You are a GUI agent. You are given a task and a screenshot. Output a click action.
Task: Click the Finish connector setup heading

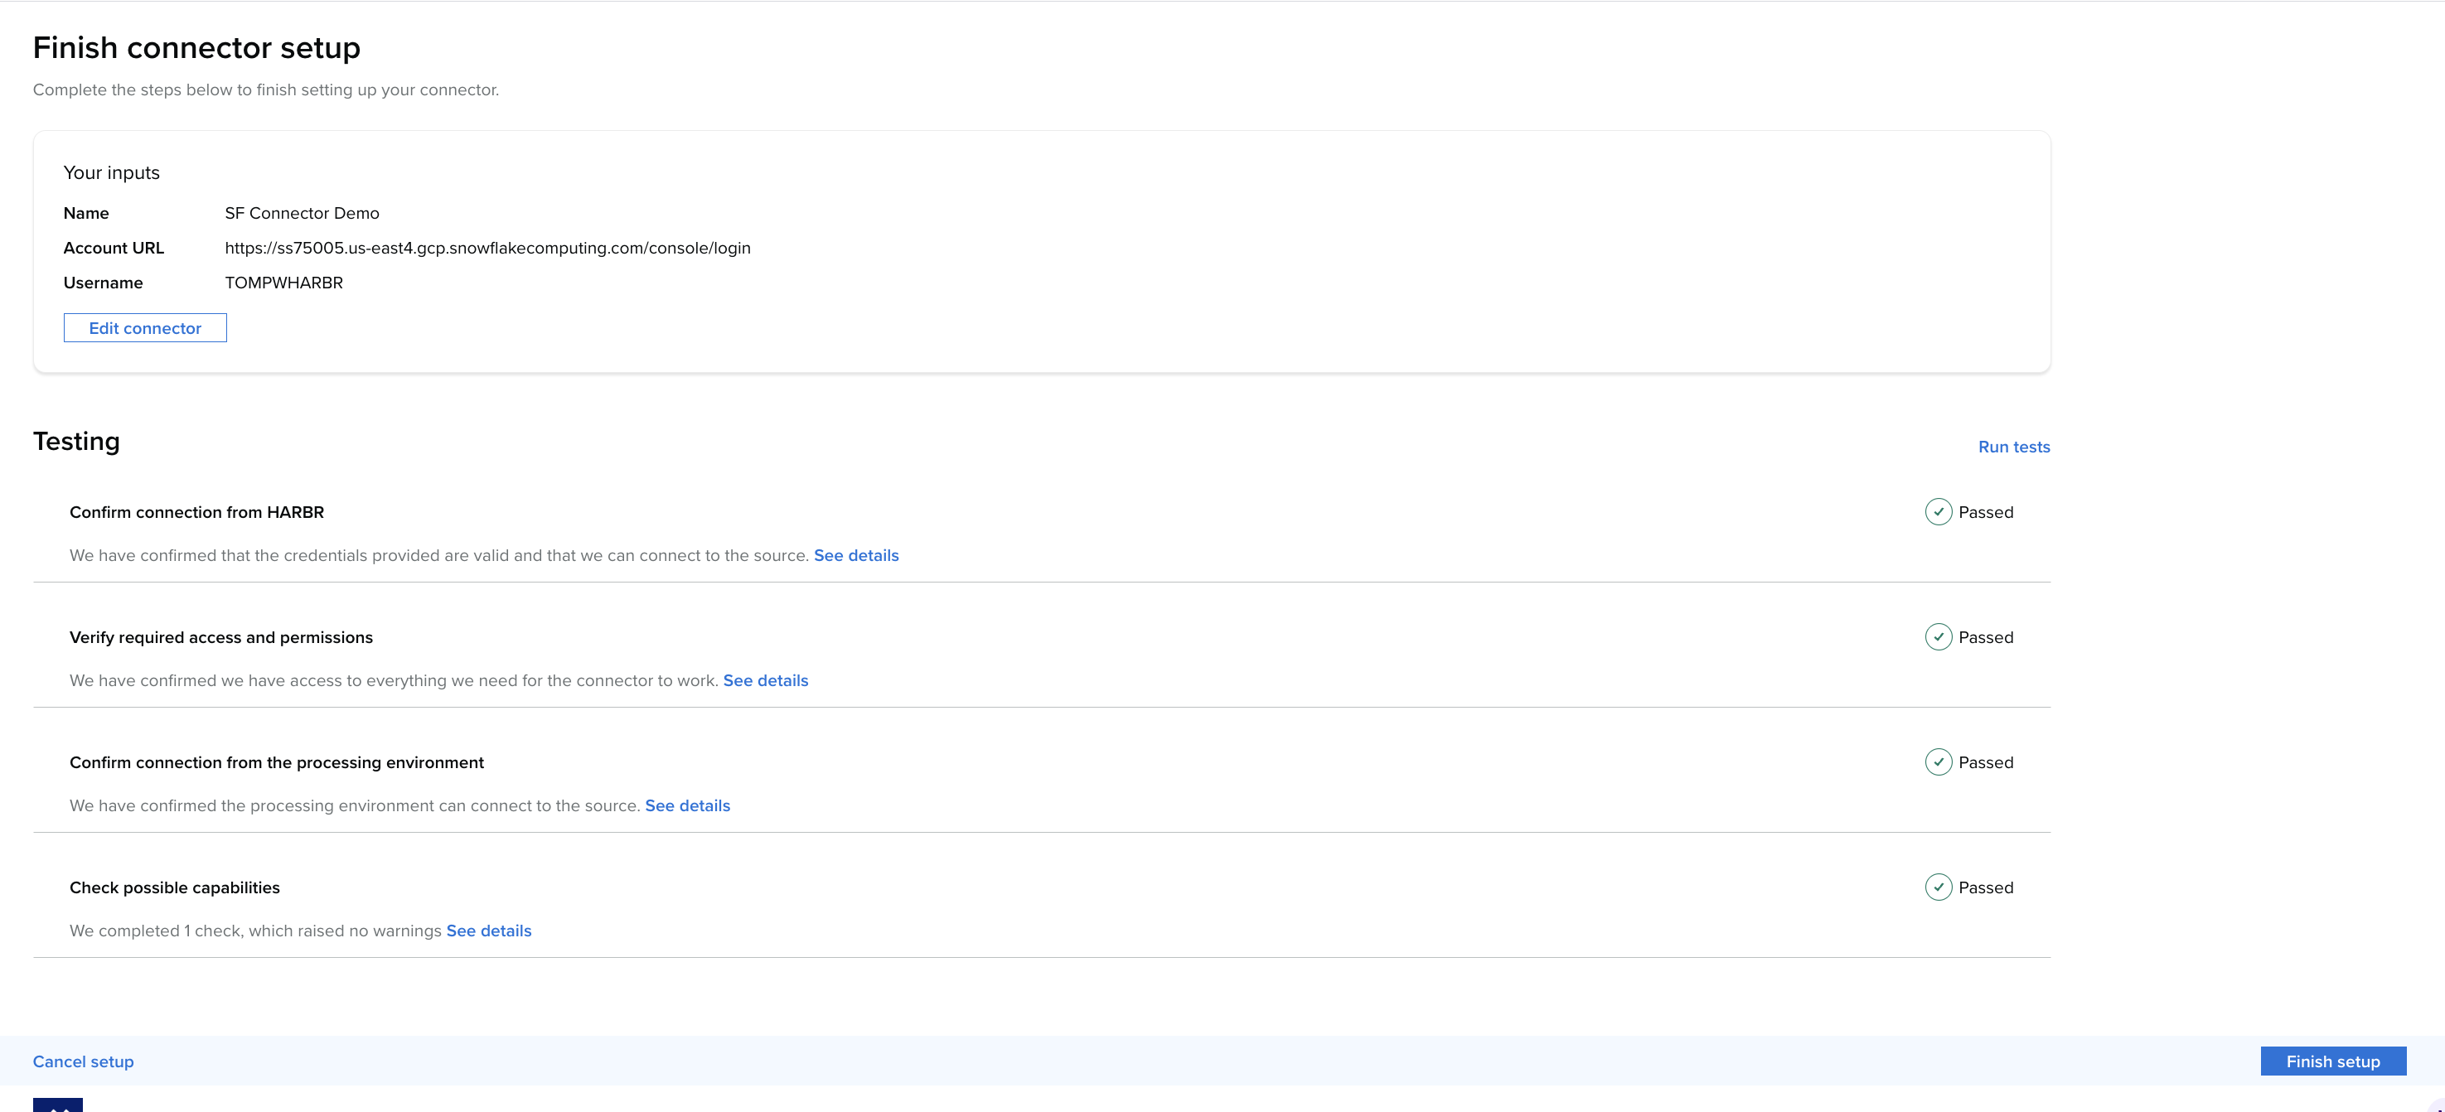[196, 47]
